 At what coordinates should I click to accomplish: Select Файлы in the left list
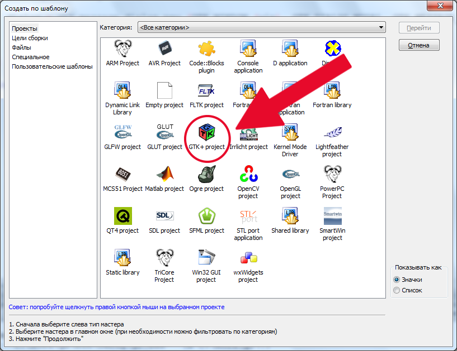click(21, 47)
